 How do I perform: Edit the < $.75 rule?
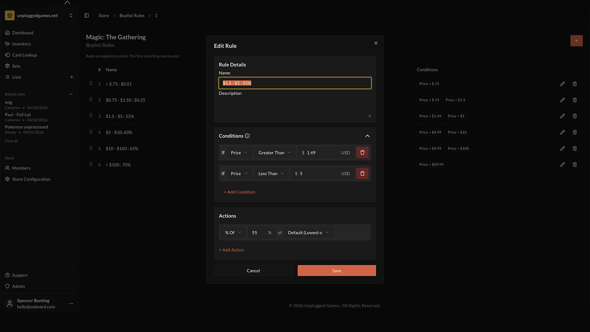562,84
